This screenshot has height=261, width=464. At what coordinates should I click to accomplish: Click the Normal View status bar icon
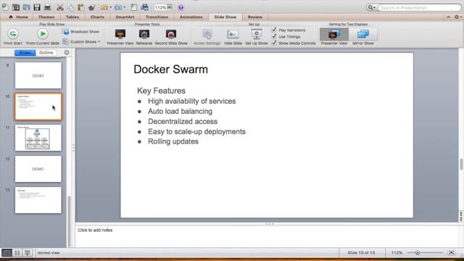click(x=7, y=253)
